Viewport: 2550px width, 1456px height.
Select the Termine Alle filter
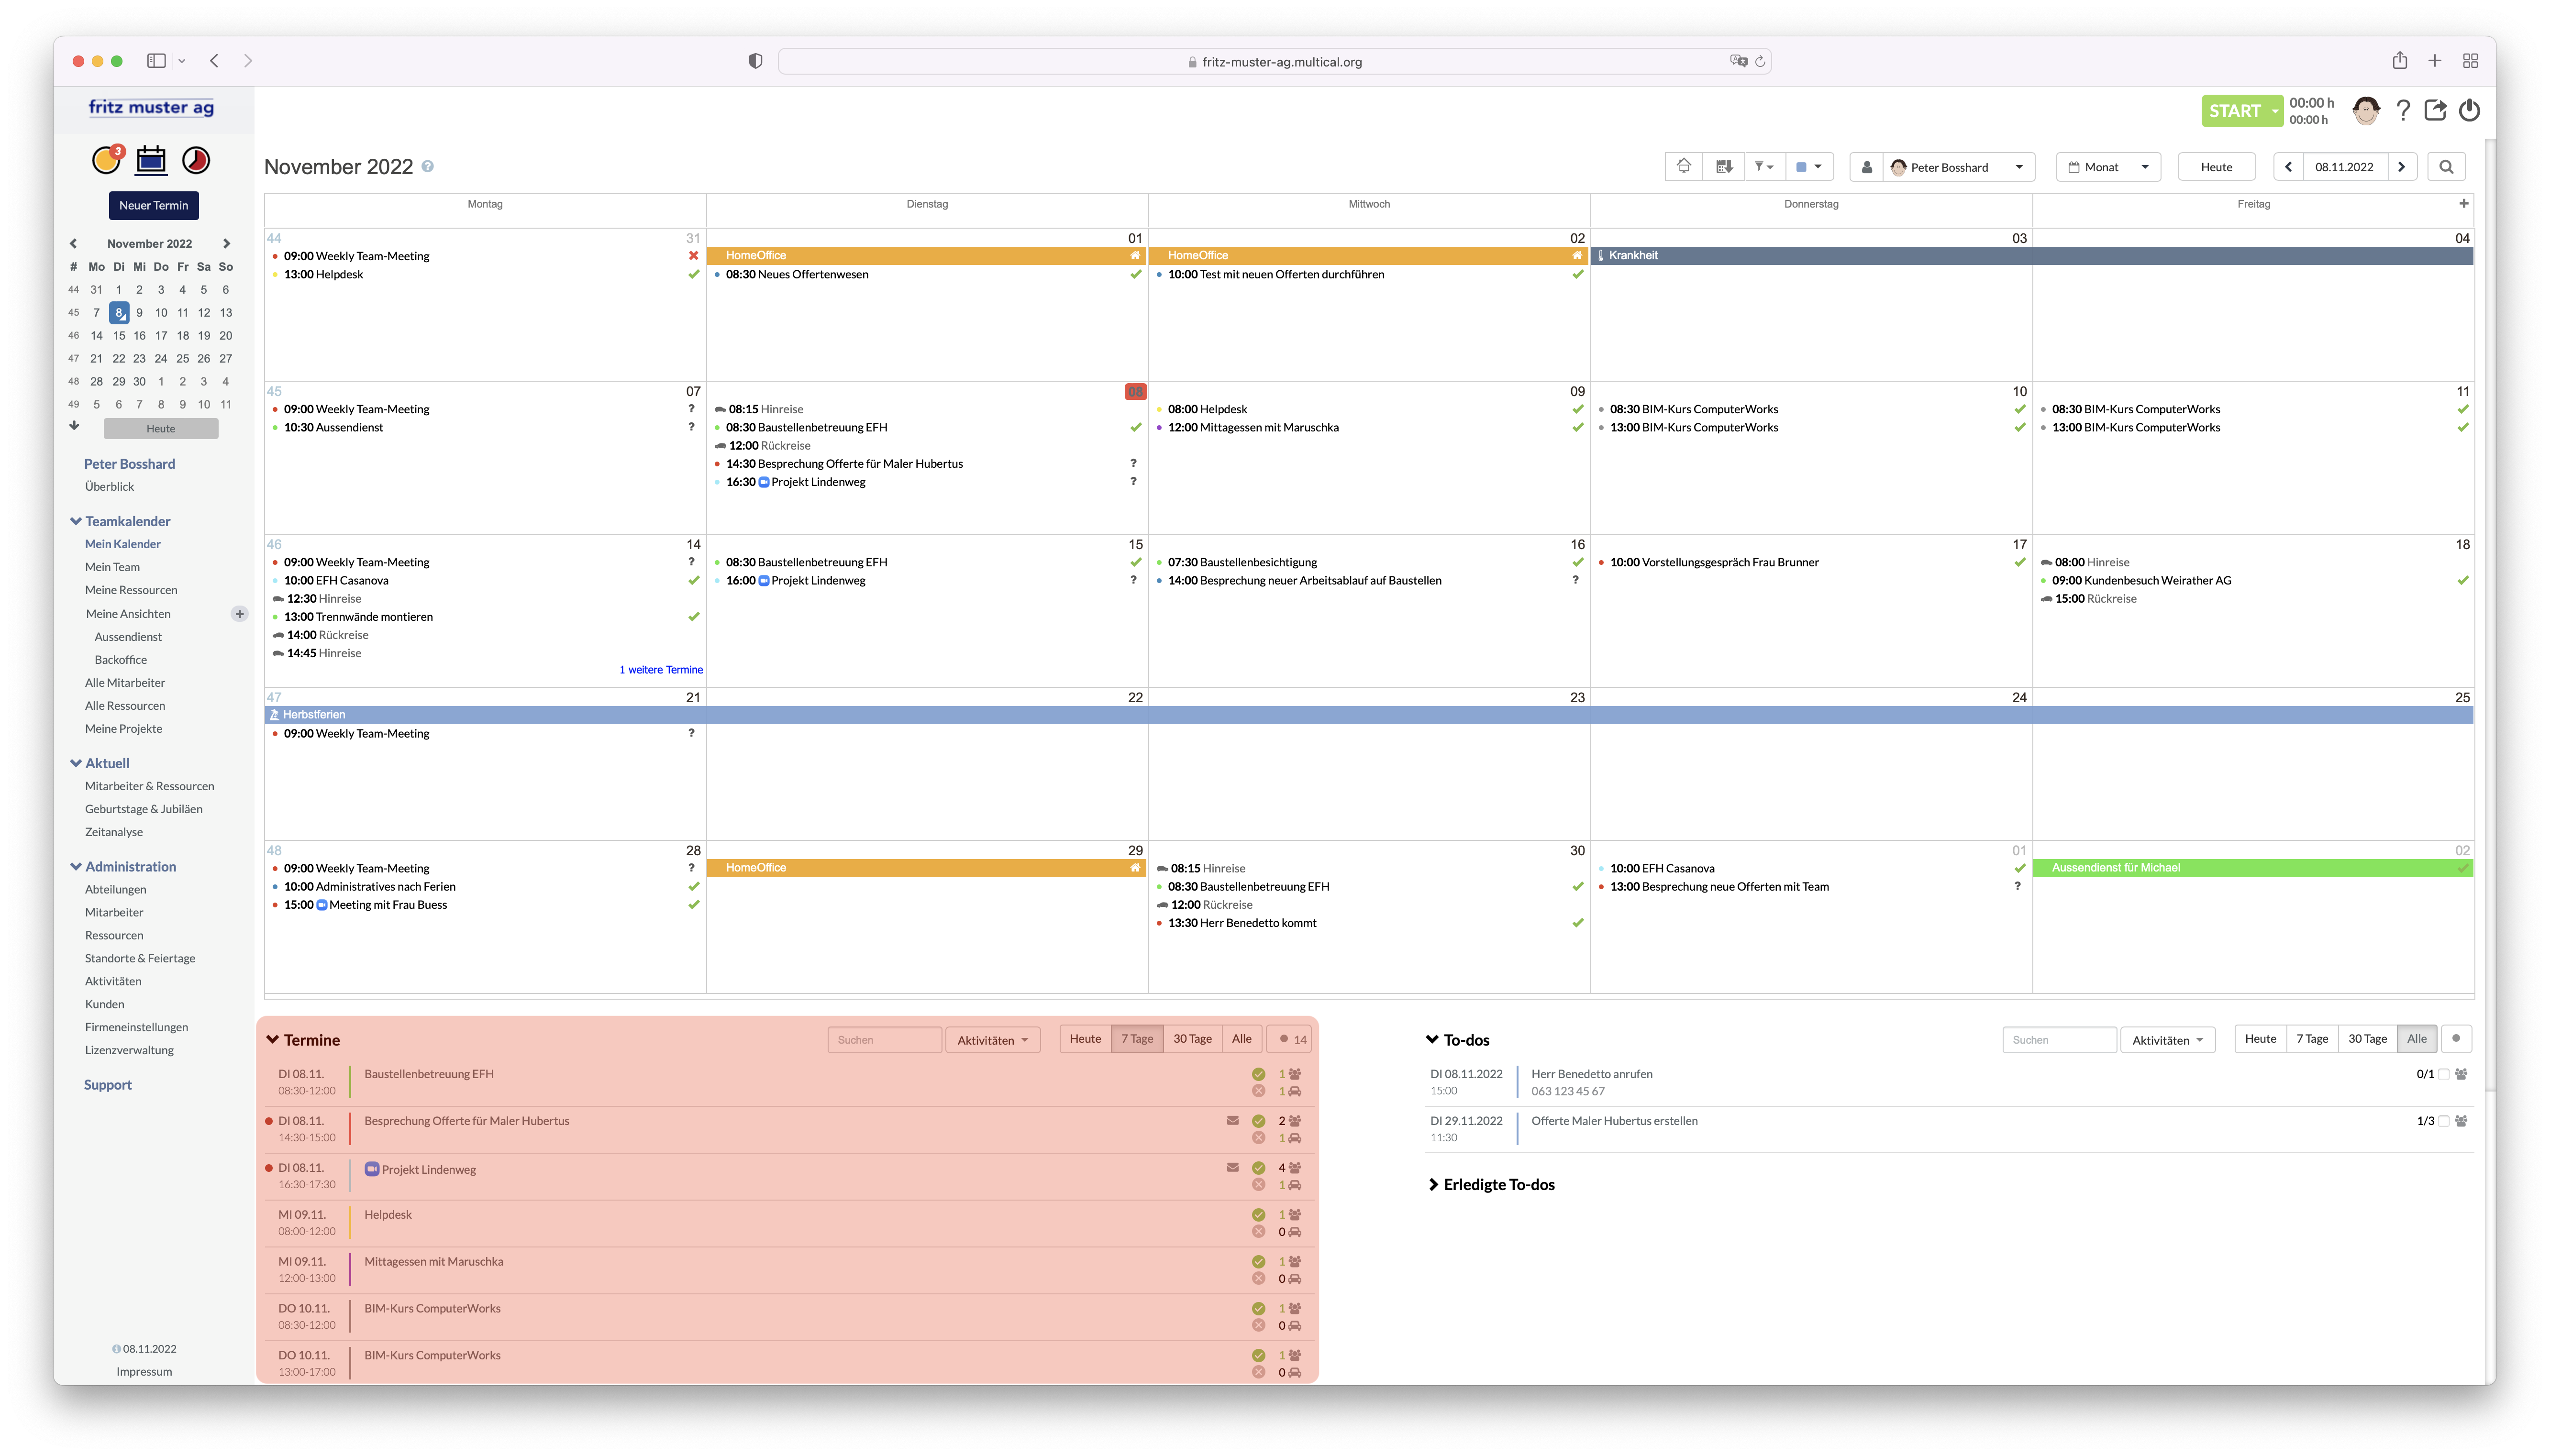[1241, 1039]
